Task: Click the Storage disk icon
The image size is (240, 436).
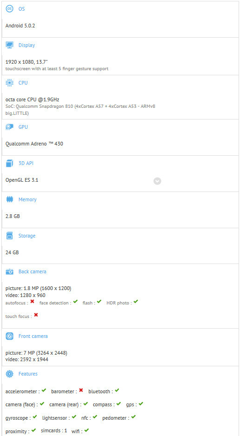Action: coord(9,236)
